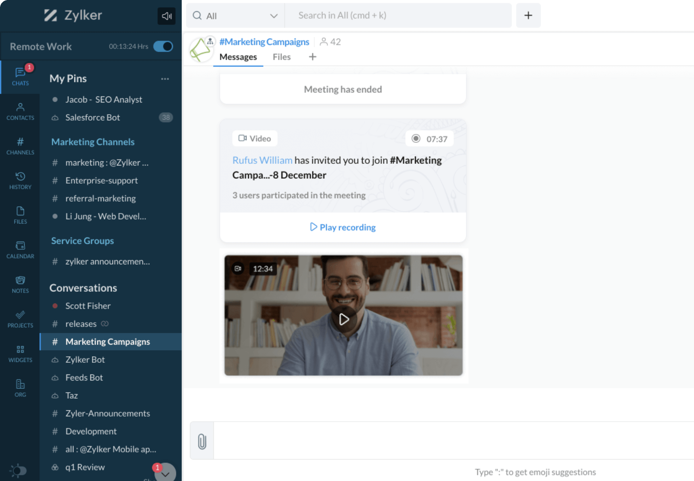Open the All search filter dropdown
The image size is (694, 481).
point(274,15)
